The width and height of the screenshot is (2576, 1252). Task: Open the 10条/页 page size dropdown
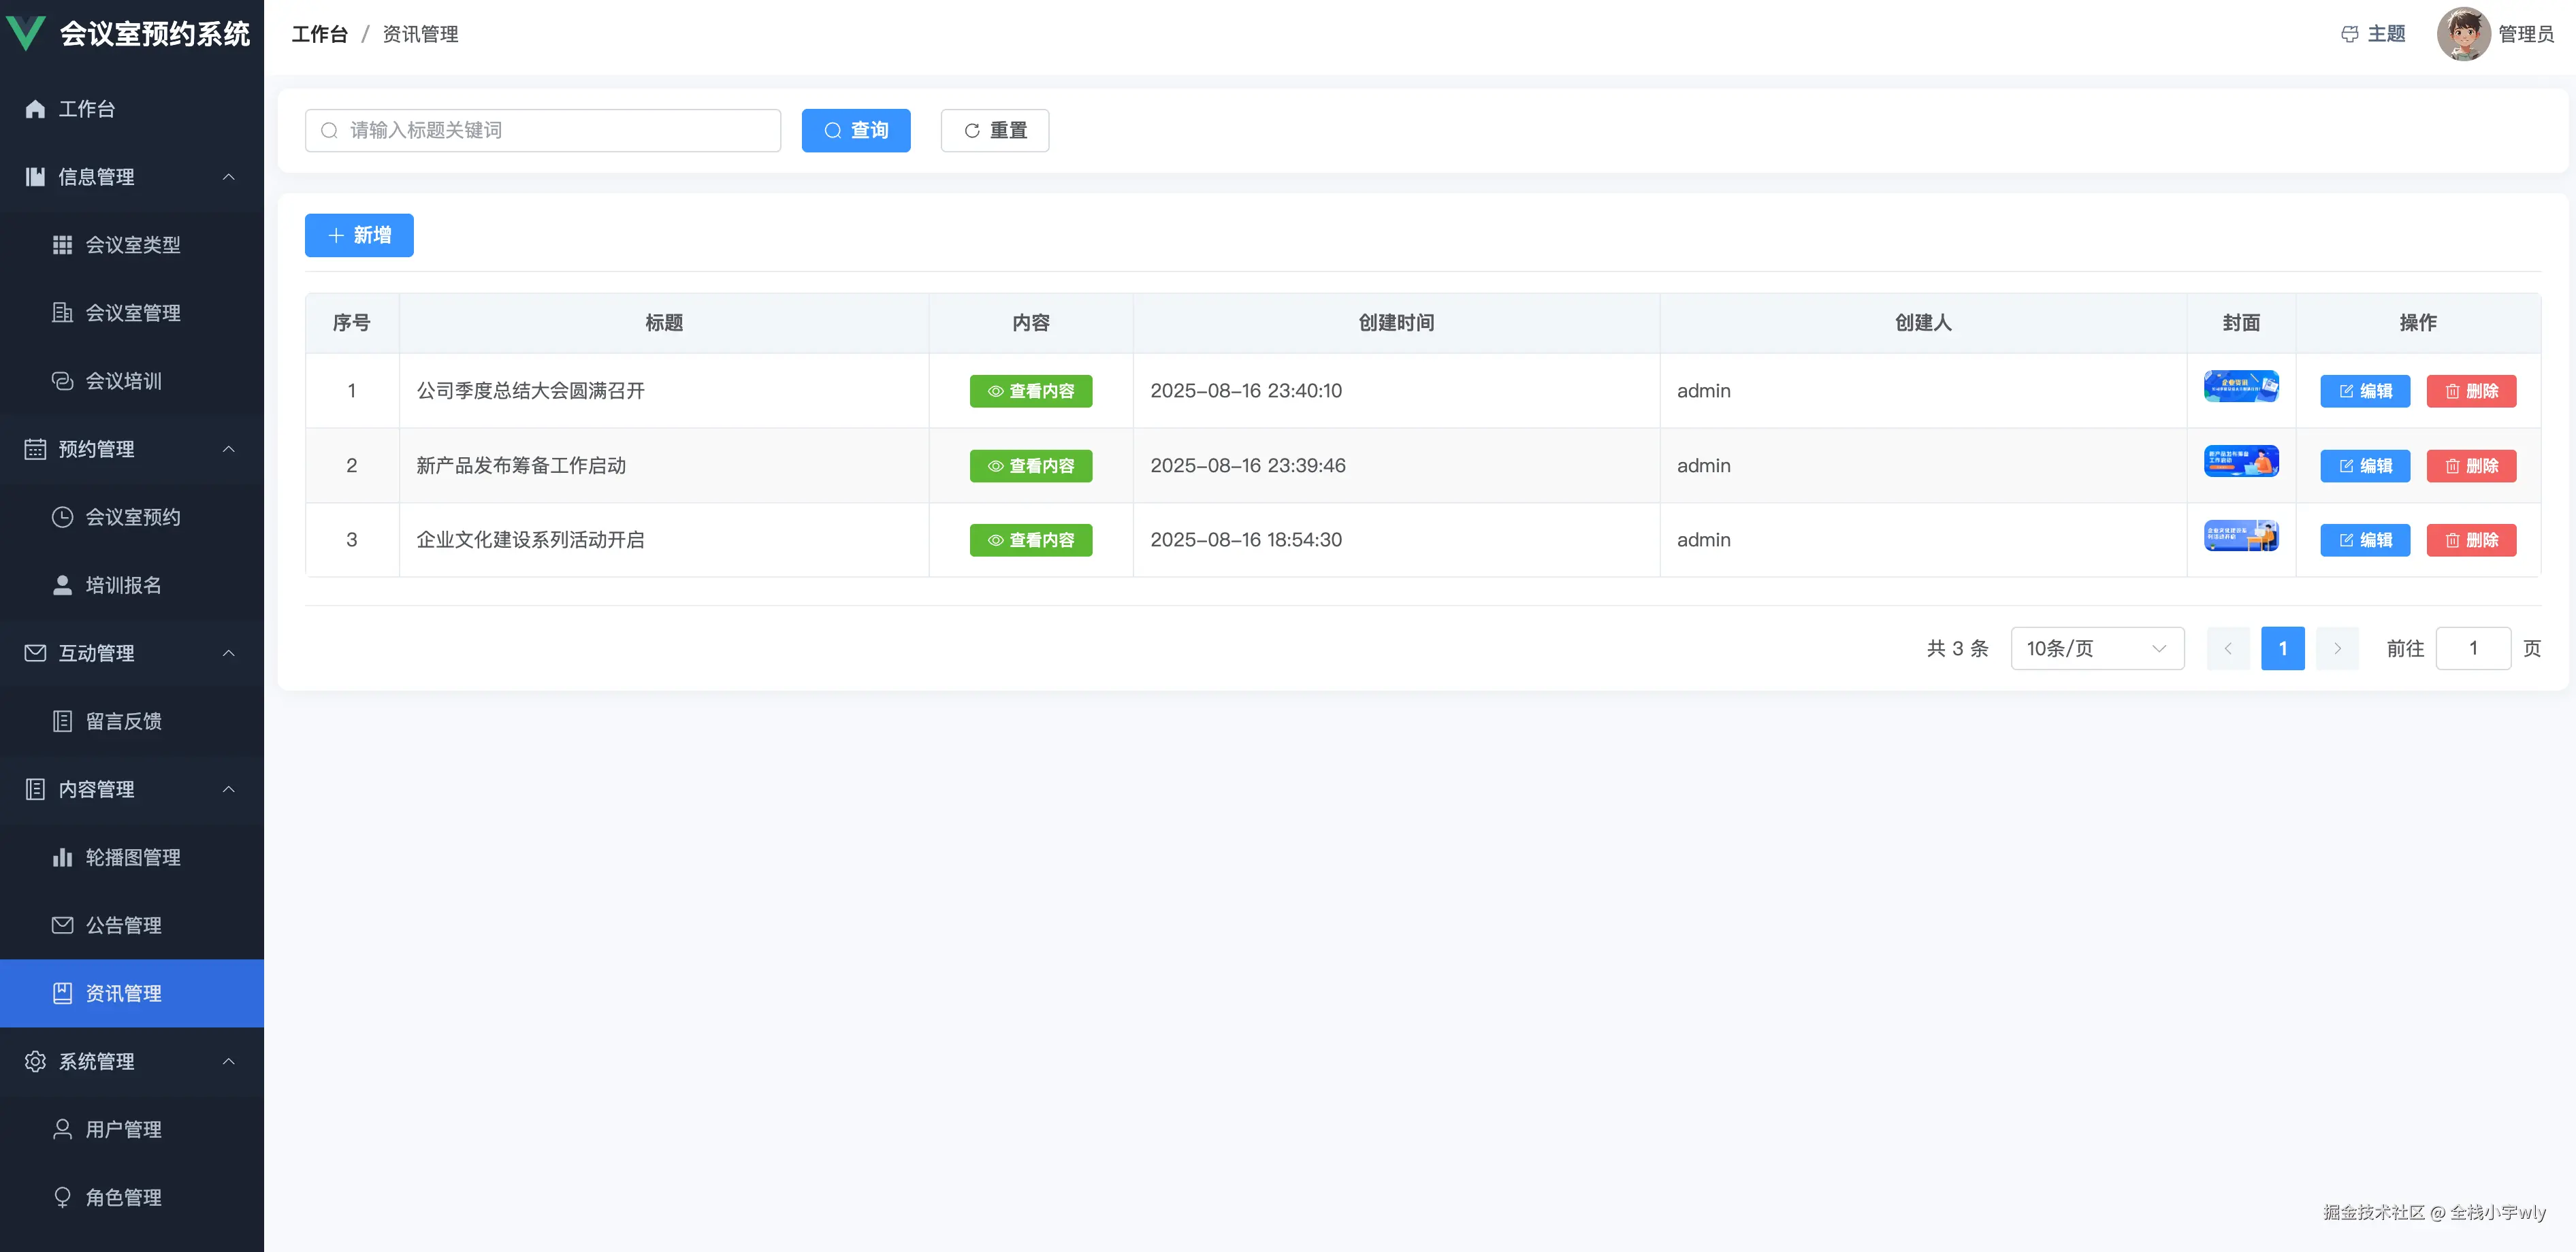tap(2096, 648)
